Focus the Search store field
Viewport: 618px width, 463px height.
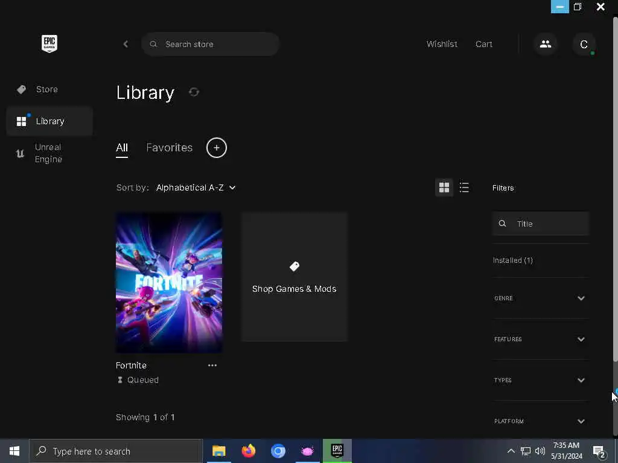[210, 44]
